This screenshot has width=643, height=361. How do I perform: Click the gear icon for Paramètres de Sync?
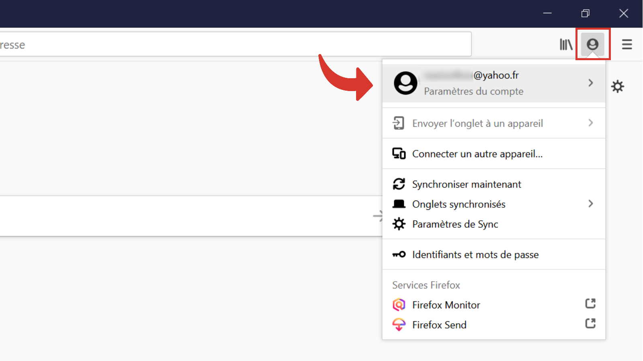pos(399,224)
